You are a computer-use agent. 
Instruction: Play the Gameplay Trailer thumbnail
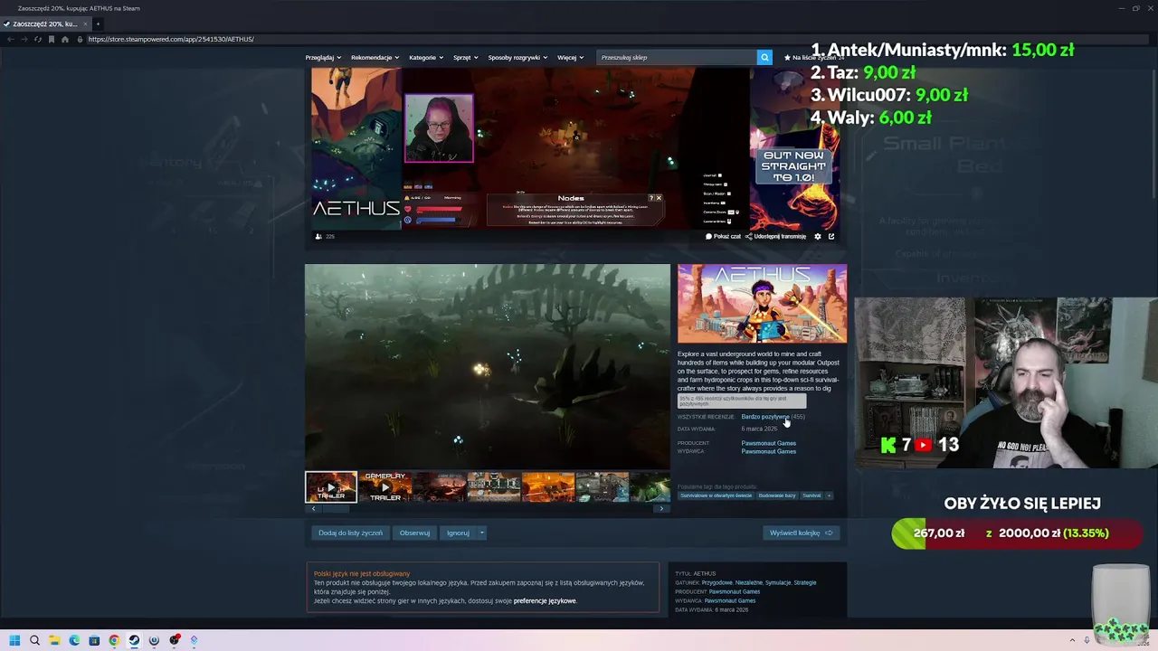[x=385, y=486]
